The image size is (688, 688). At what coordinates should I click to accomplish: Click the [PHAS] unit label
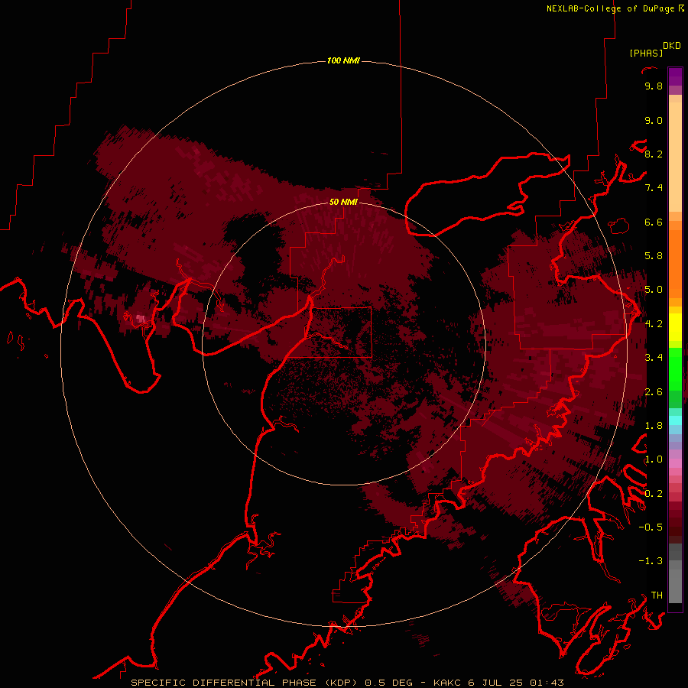point(646,53)
